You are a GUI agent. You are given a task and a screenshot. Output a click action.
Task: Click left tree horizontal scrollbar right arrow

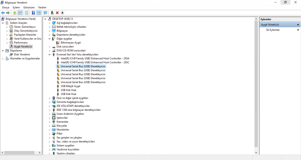tap(40, 153)
